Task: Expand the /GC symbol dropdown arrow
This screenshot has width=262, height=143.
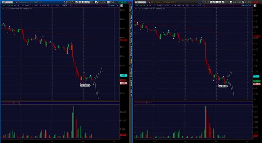Action: [14, 2]
